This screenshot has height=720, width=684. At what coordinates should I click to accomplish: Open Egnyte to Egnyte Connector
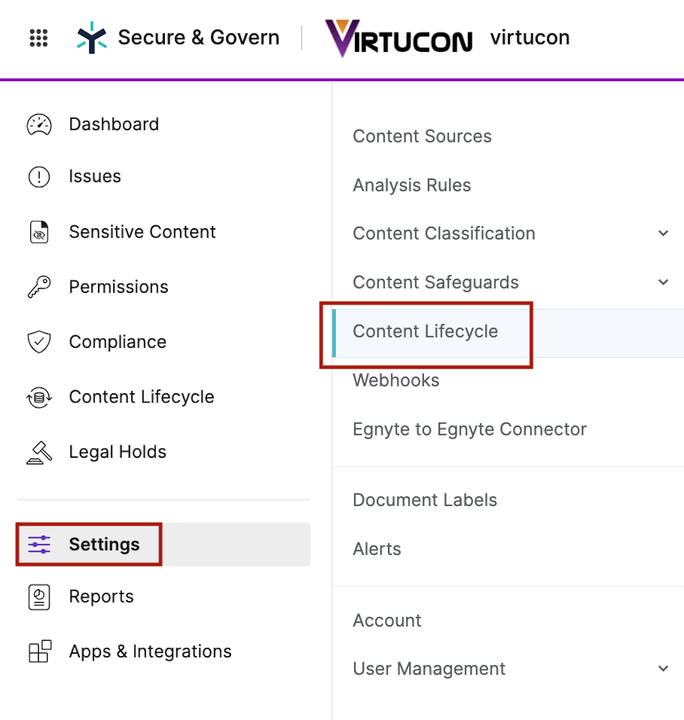pyautogui.click(x=469, y=429)
